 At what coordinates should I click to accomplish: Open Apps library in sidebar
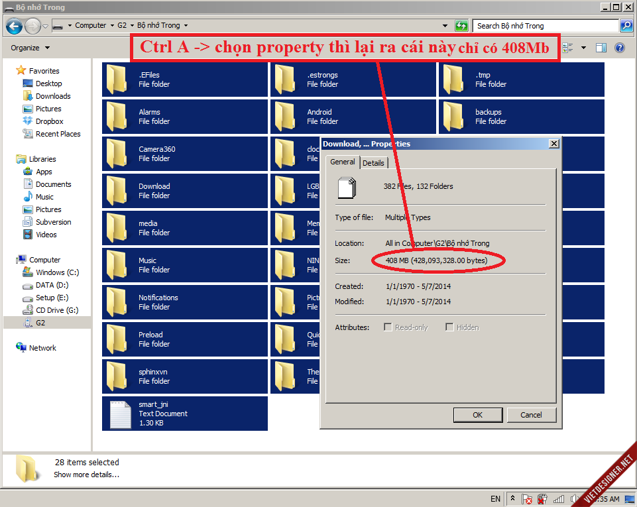pyautogui.click(x=37, y=172)
